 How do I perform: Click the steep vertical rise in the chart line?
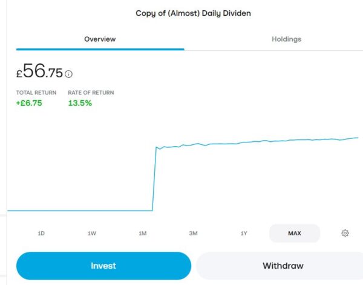coord(154,181)
